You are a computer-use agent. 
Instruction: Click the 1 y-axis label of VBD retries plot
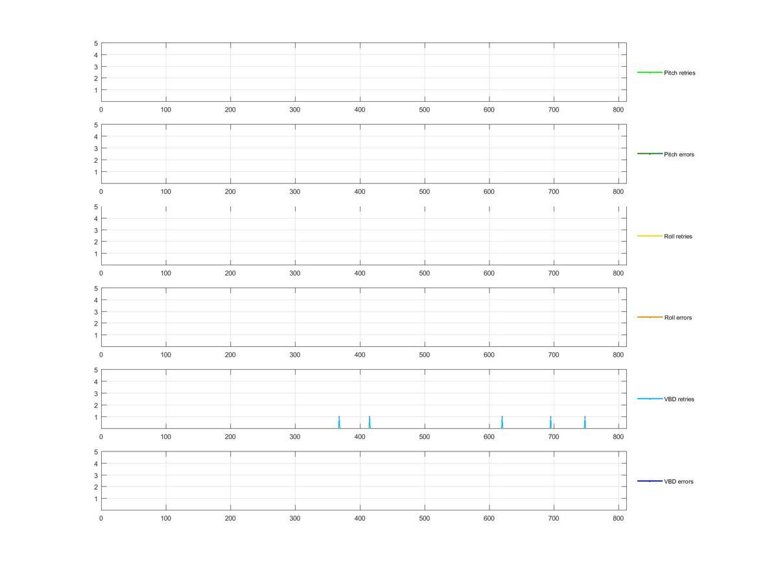click(x=96, y=417)
